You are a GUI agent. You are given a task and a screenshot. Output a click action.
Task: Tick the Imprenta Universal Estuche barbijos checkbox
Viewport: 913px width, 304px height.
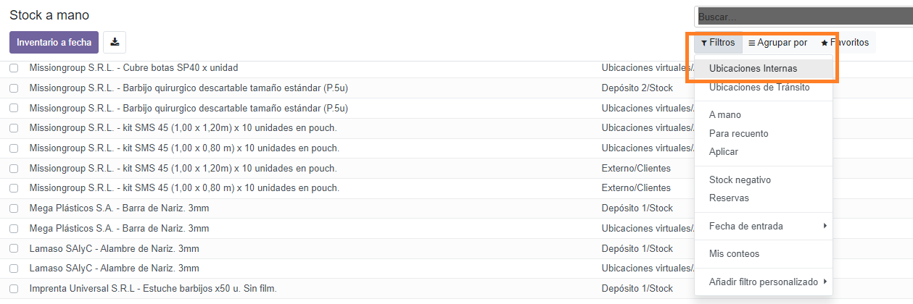14,289
